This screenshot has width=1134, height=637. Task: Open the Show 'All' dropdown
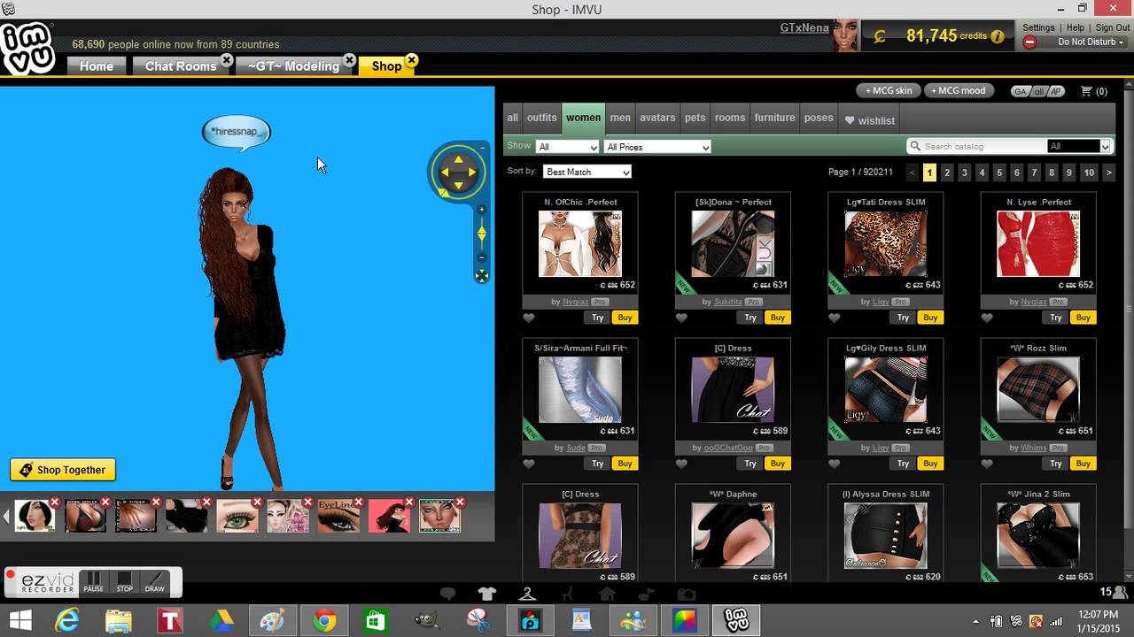coord(568,147)
